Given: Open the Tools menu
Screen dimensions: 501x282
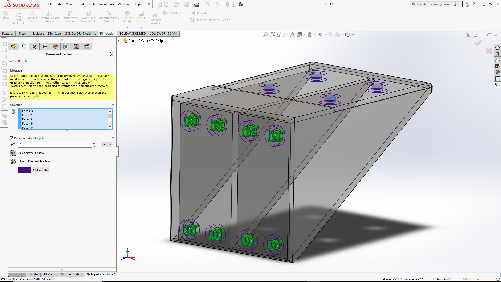Looking at the screenshot, I should tap(92, 4).
